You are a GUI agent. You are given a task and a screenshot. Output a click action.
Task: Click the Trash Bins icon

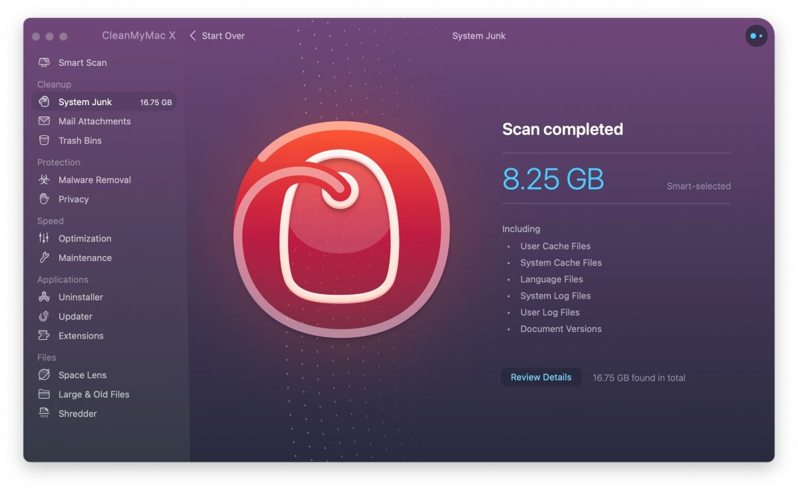44,140
